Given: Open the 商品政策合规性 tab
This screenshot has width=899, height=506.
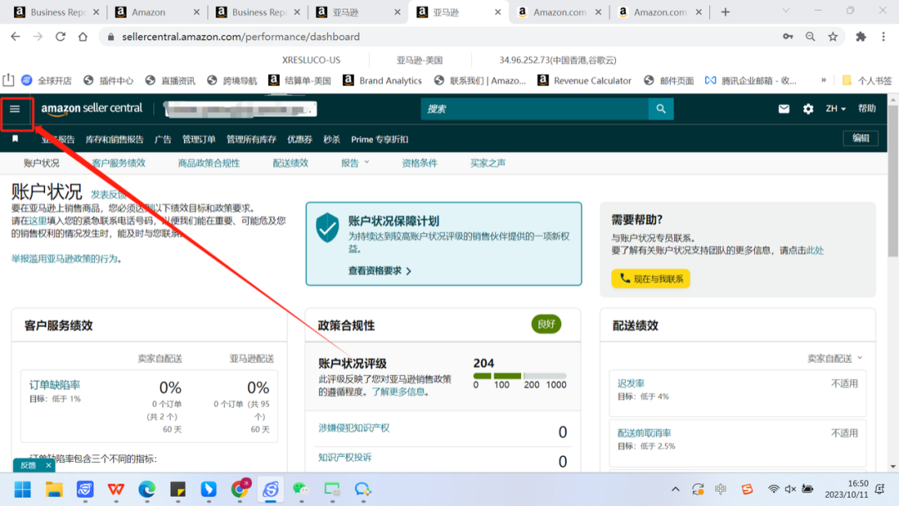Looking at the screenshot, I should tap(209, 163).
